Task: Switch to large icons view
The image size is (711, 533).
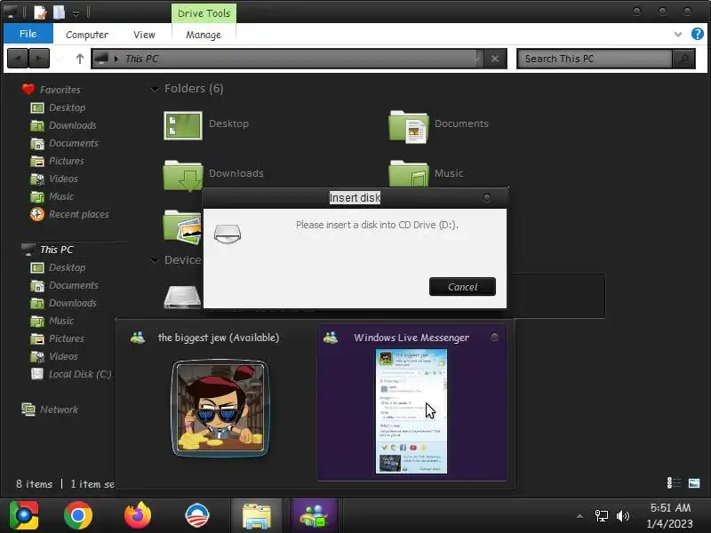Action: click(694, 483)
